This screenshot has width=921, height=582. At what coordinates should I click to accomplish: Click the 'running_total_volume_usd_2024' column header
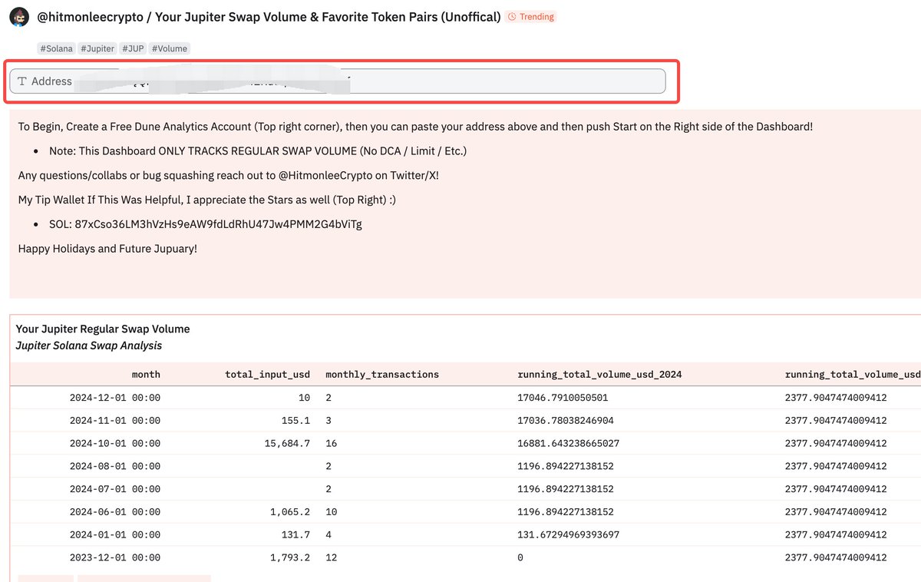pyautogui.click(x=600, y=375)
